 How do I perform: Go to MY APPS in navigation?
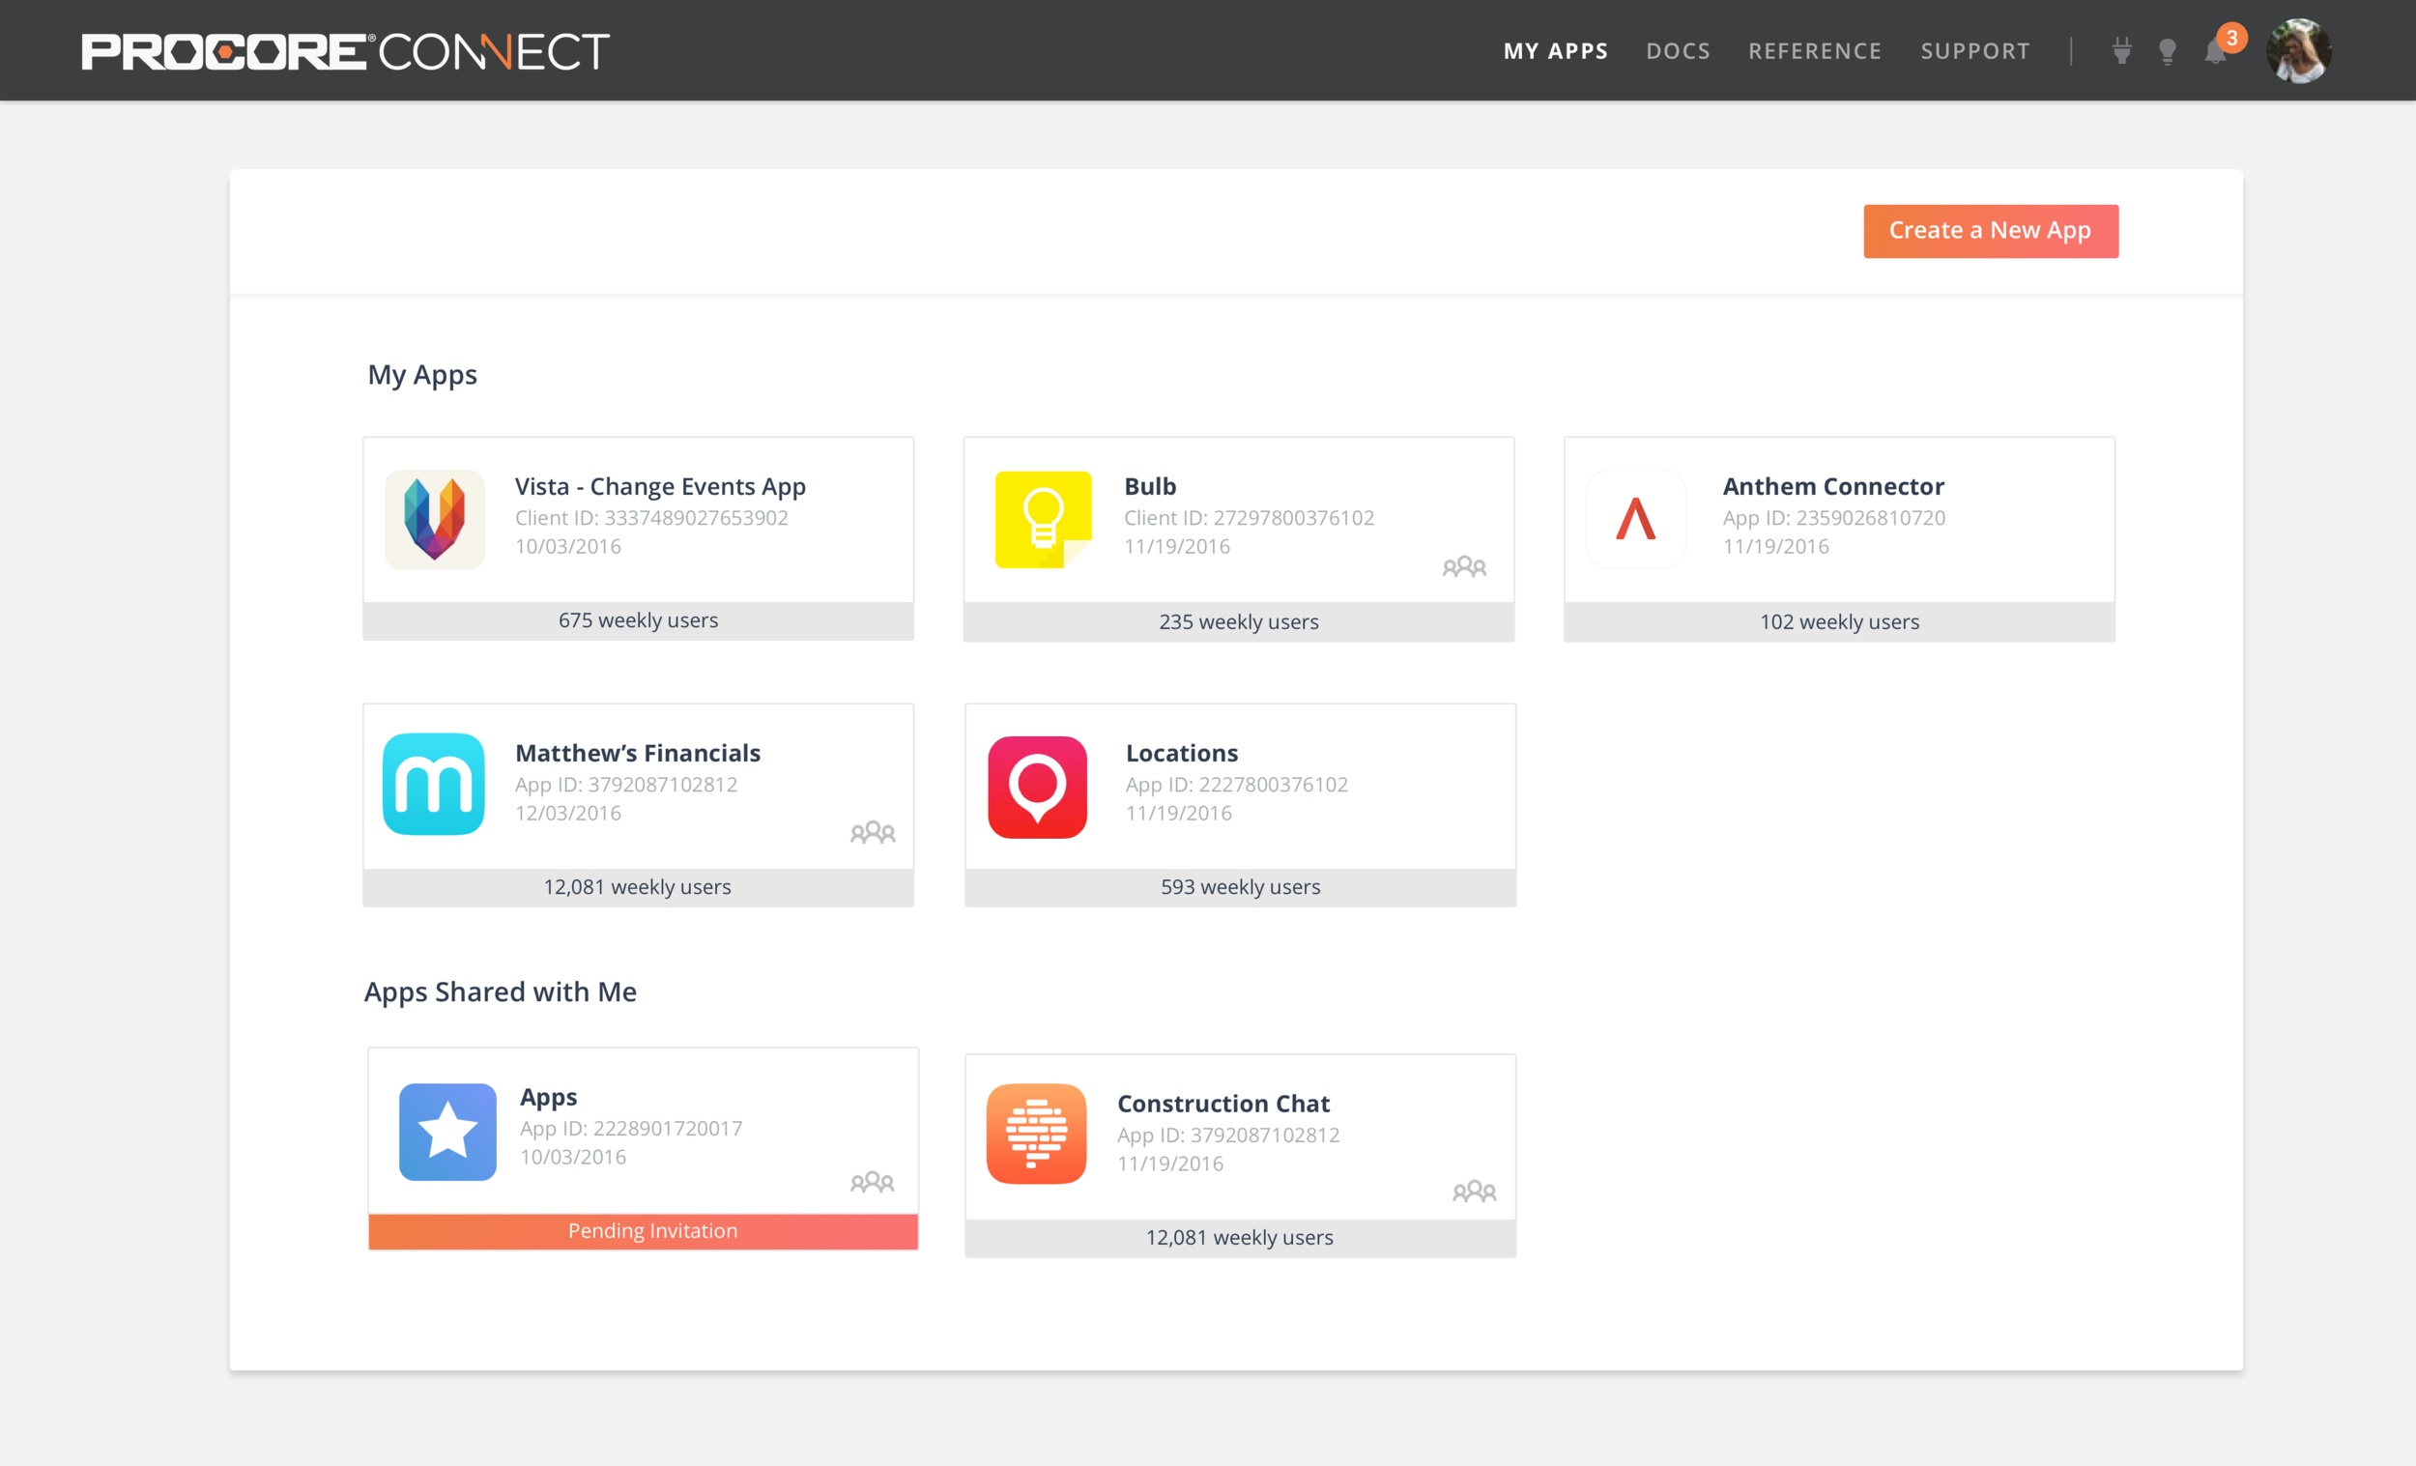click(1556, 51)
